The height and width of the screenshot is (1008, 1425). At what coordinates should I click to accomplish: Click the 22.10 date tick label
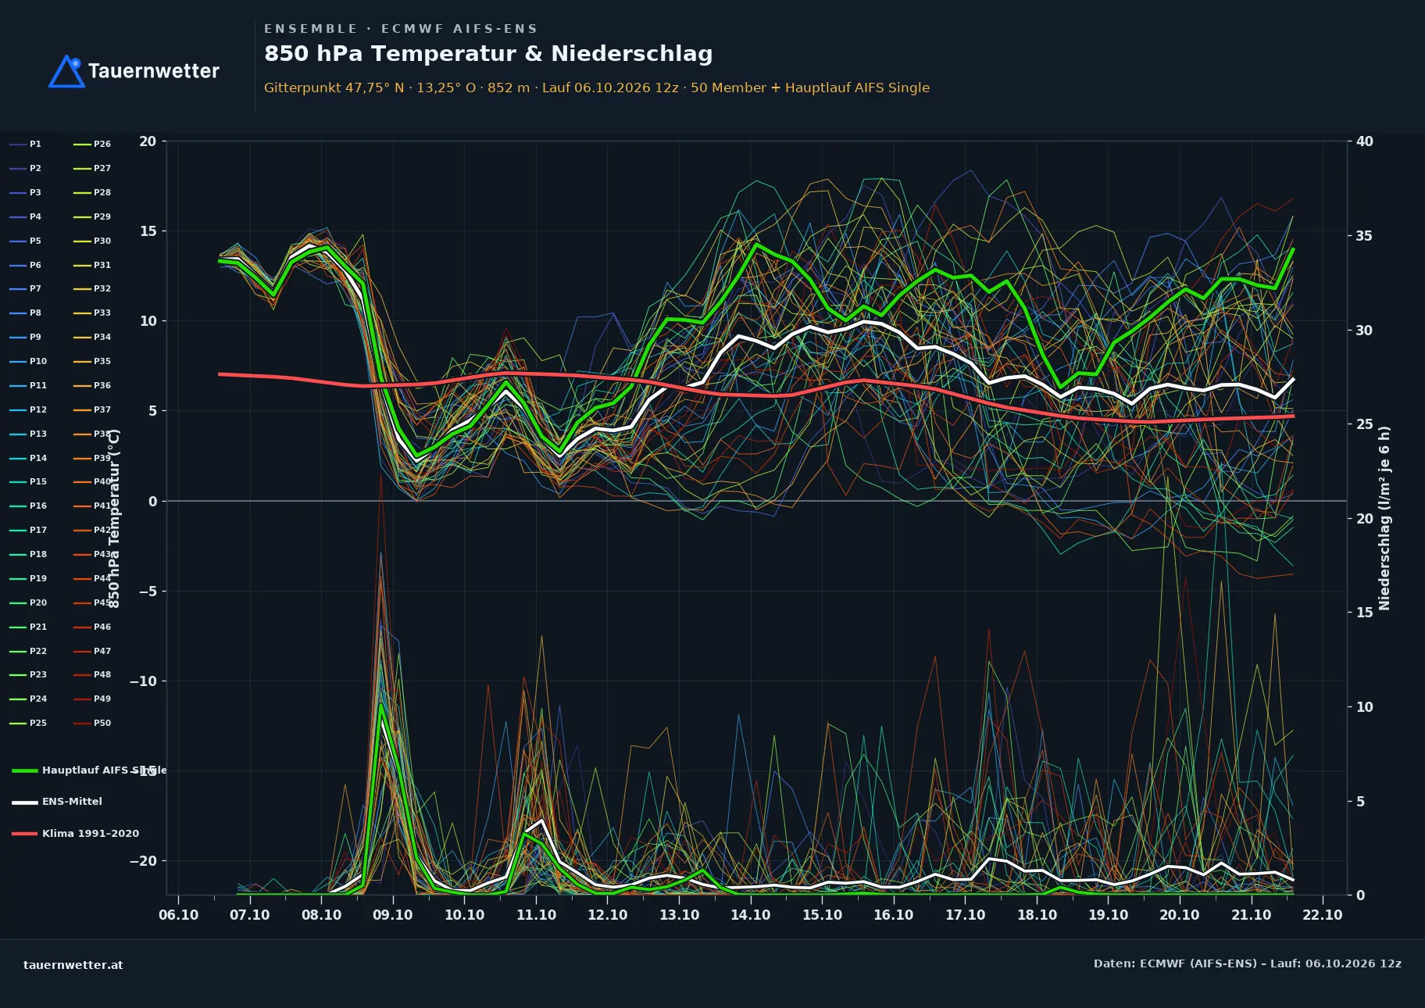tap(1323, 915)
